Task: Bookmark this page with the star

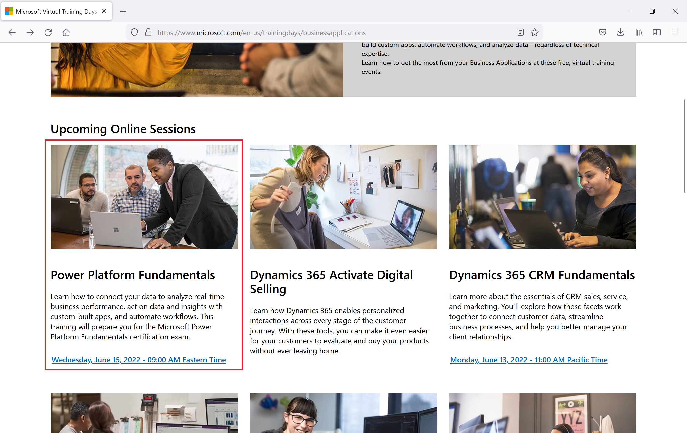Action: (x=534, y=32)
